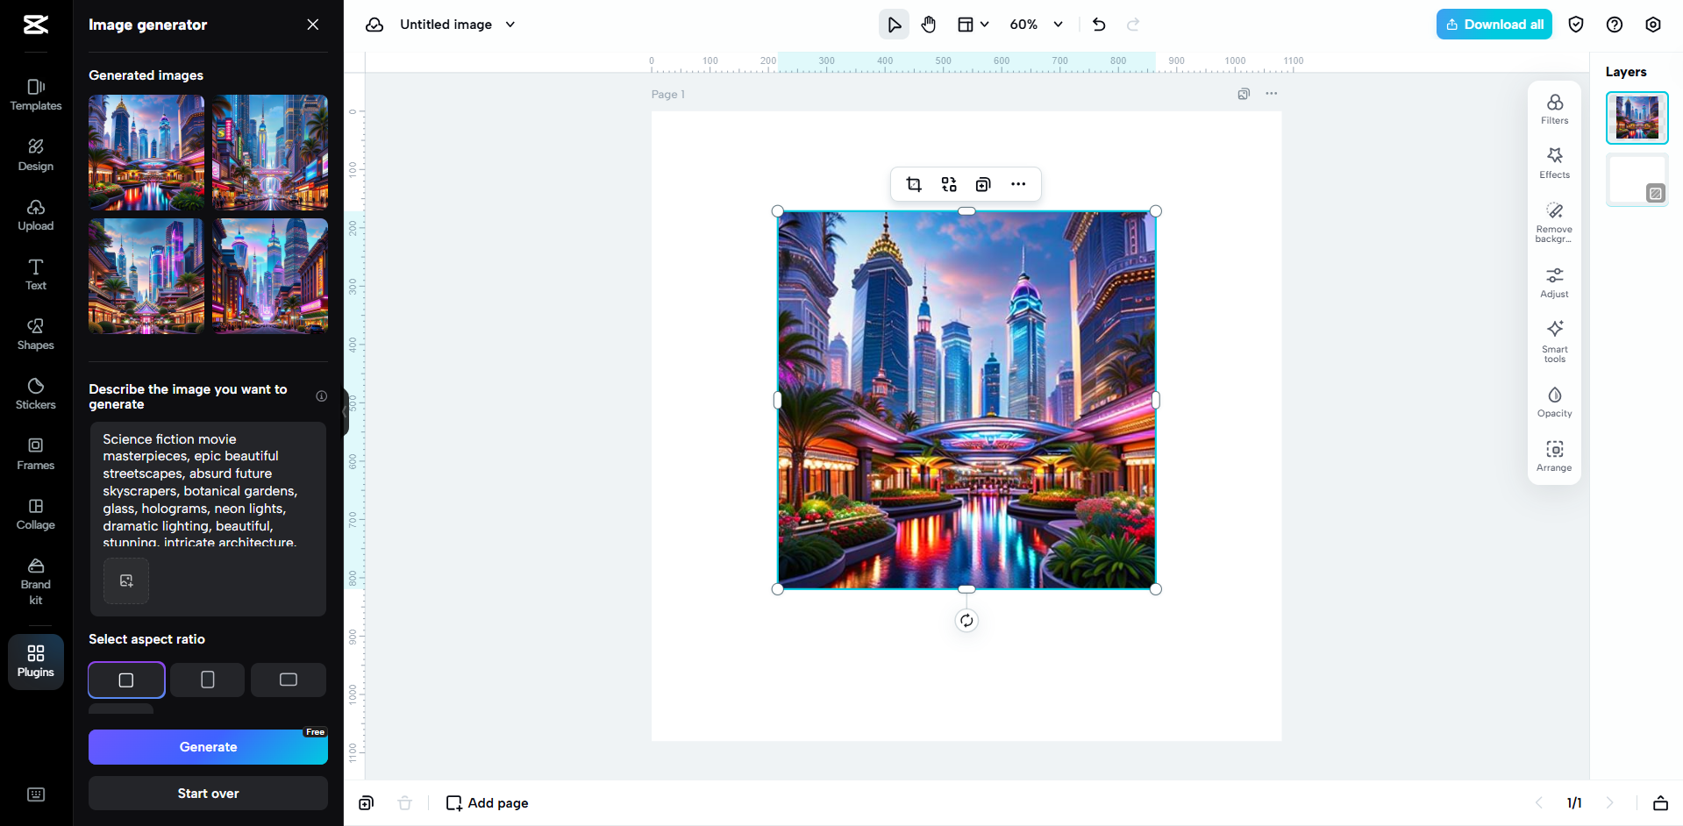The image size is (1683, 826).
Task: Select the first generated cityscape thumbnail
Action: pos(146,152)
